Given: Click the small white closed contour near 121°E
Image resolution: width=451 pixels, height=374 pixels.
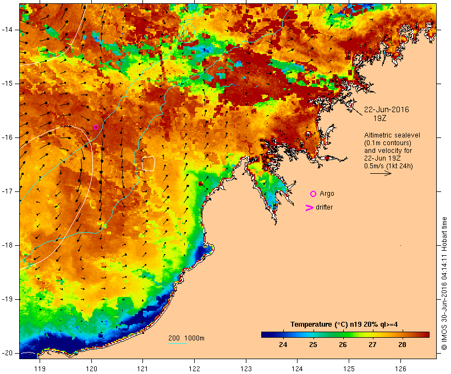Looking at the screenshot, I should click(148, 164).
